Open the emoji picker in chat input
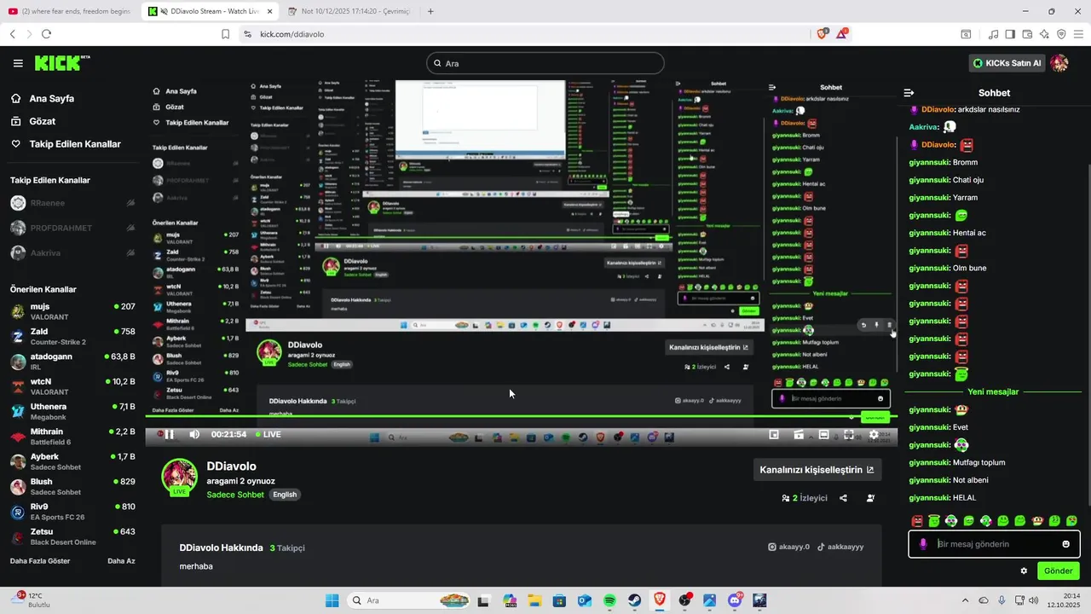This screenshot has width=1091, height=614. 1065,544
